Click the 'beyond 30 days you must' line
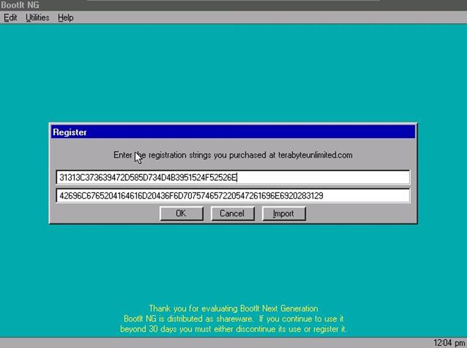 (233, 329)
